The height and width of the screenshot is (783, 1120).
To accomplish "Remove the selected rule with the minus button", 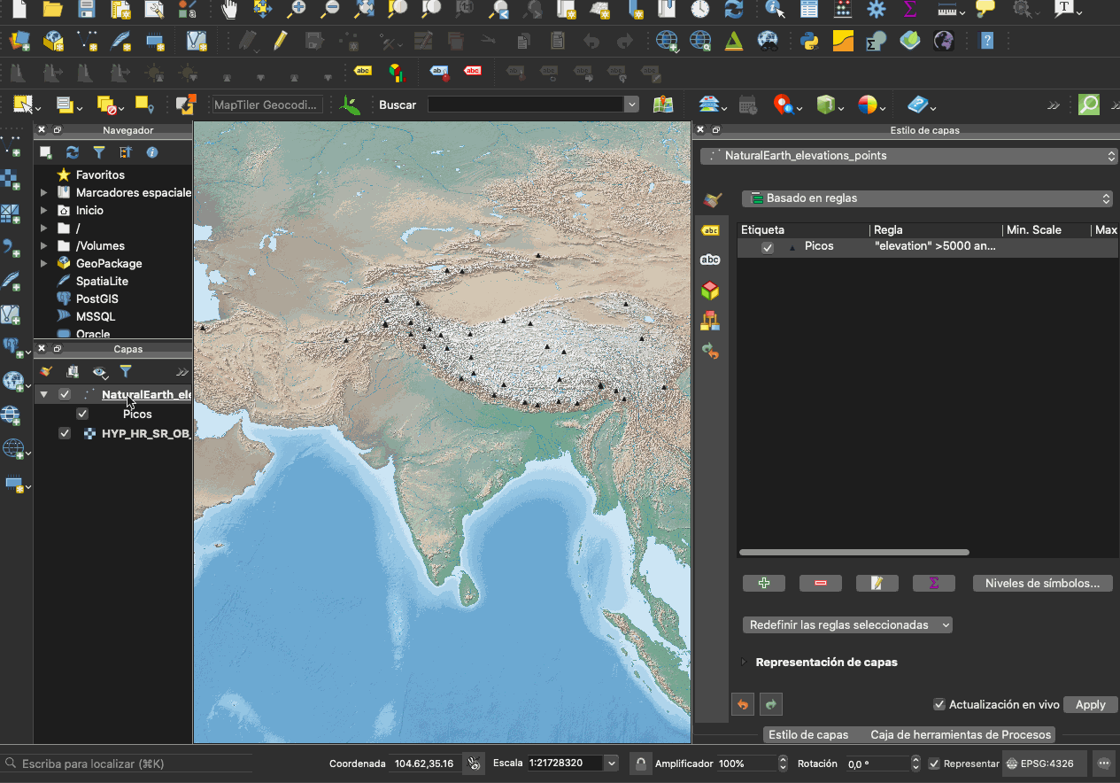I will point(820,583).
